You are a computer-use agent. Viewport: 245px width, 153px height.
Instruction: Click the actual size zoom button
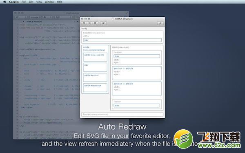point(90,23)
